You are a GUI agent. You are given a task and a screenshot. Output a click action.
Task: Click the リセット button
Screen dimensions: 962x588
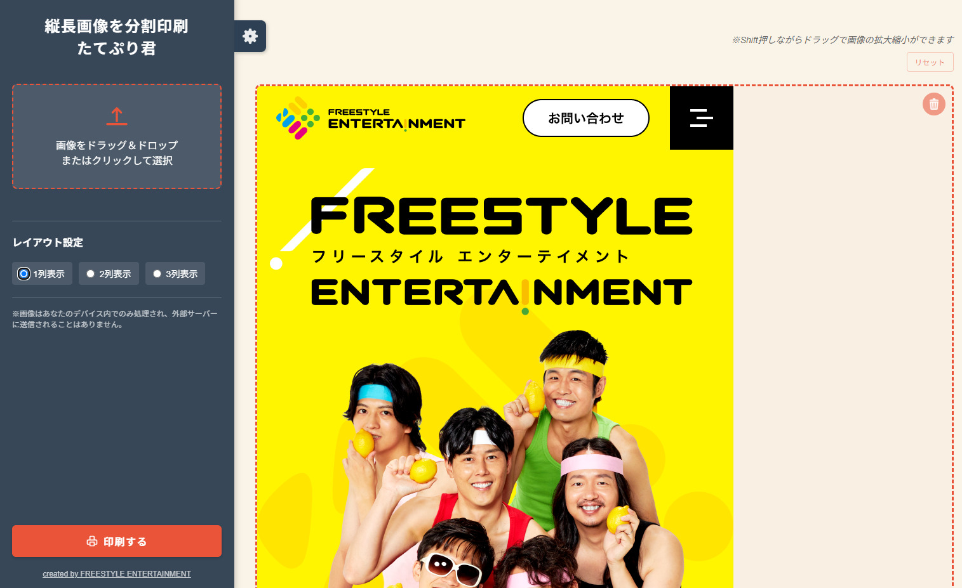pyautogui.click(x=930, y=62)
